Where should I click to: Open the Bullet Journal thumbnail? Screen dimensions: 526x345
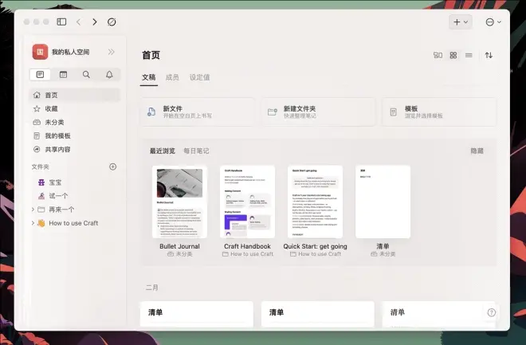(x=179, y=202)
